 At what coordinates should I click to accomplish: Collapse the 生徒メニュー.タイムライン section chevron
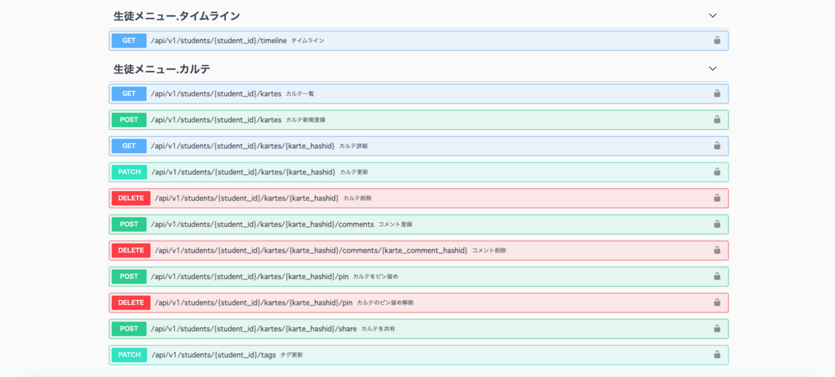pos(713,15)
